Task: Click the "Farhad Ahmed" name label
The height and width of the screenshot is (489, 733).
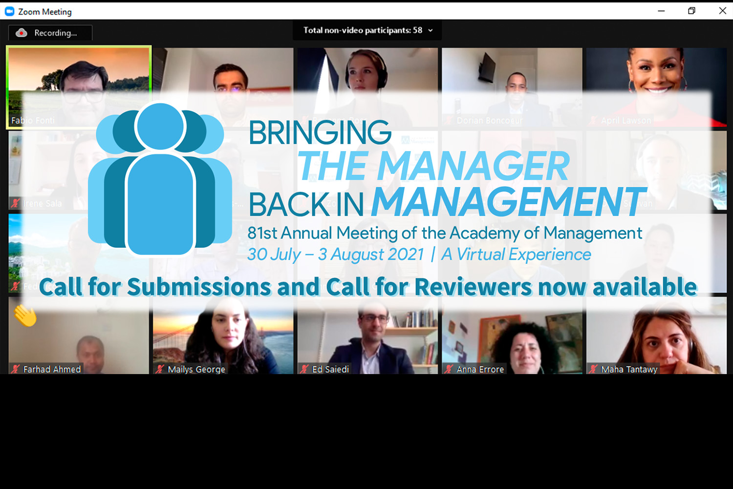Action: pos(52,369)
